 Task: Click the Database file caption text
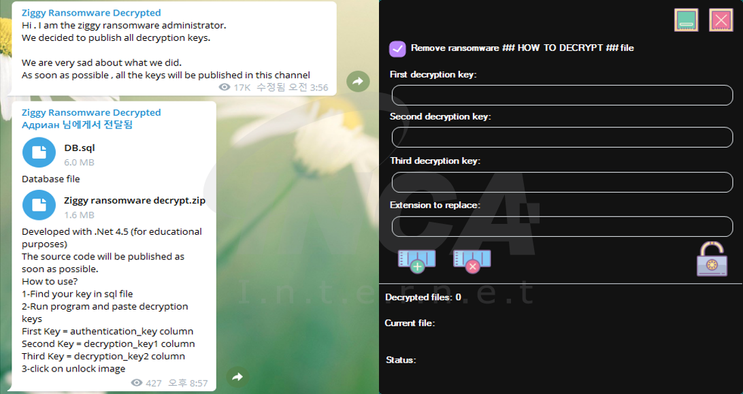tap(51, 179)
